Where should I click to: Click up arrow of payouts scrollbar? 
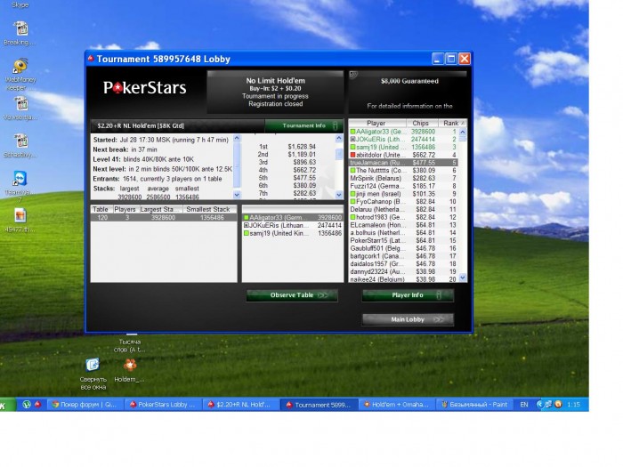pyautogui.click(x=339, y=138)
